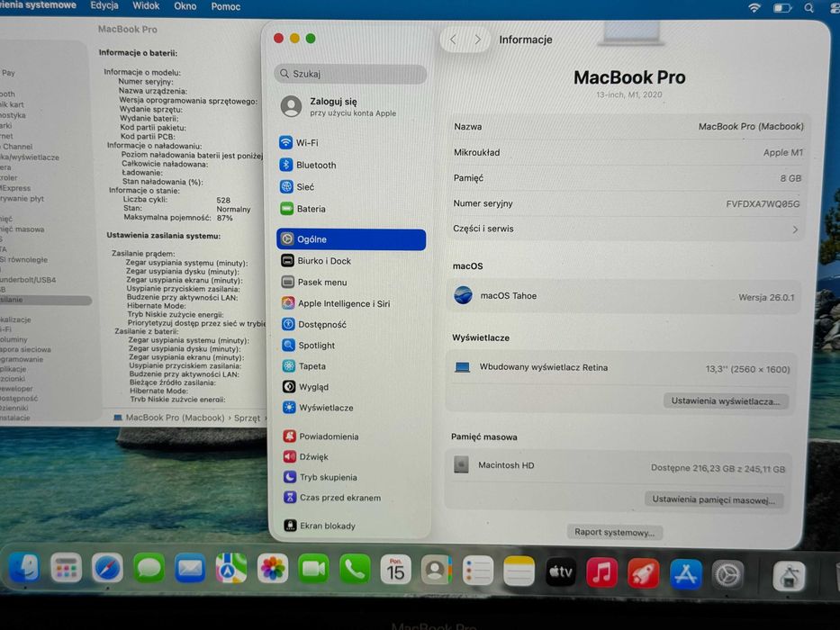Open the Widok menu
Screen dimensions: 840x630
point(146,6)
